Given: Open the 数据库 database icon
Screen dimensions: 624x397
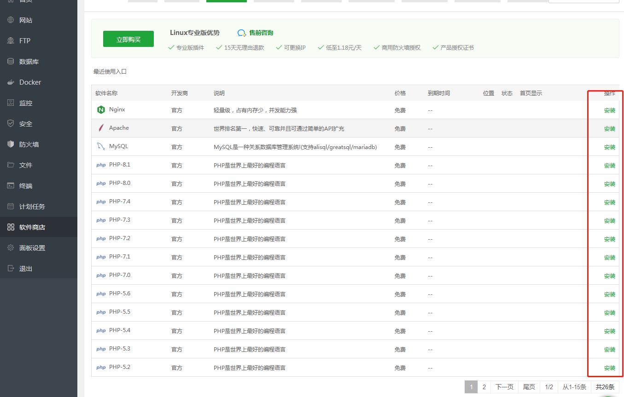Looking at the screenshot, I should (x=11, y=62).
